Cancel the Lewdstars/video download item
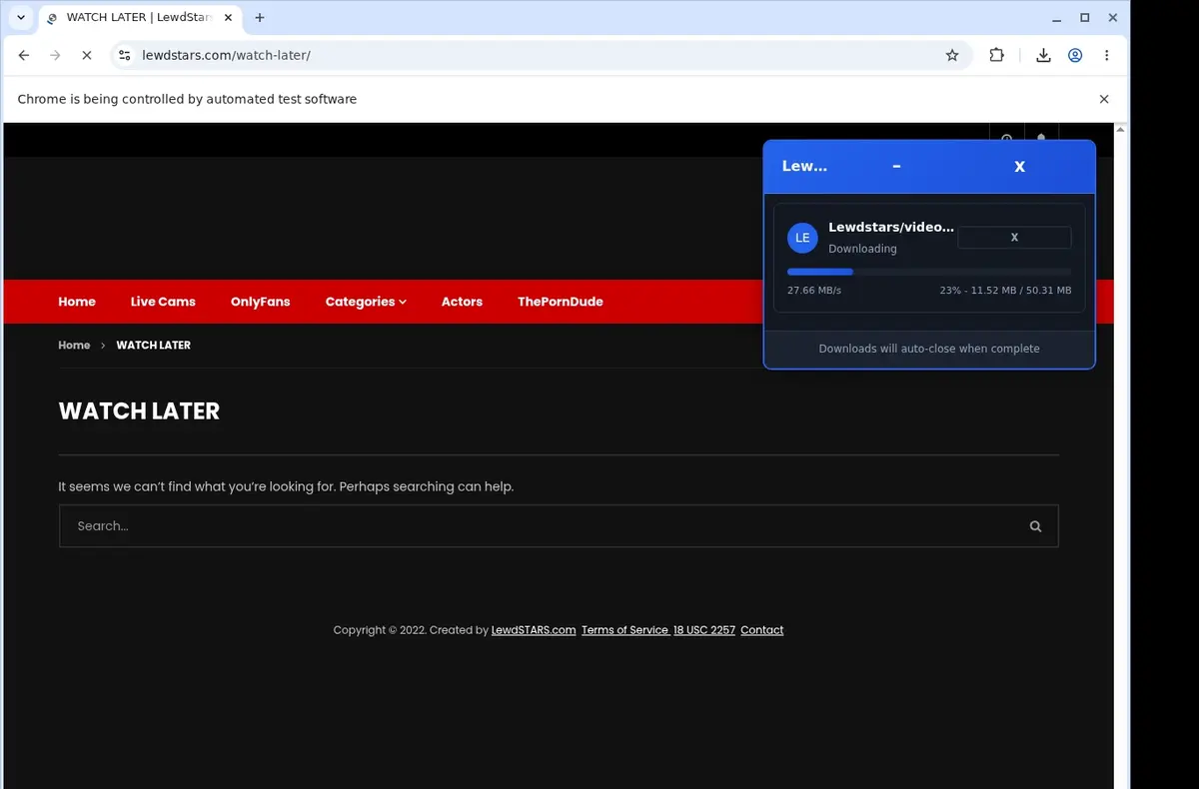The image size is (1199, 789). pos(1014,238)
